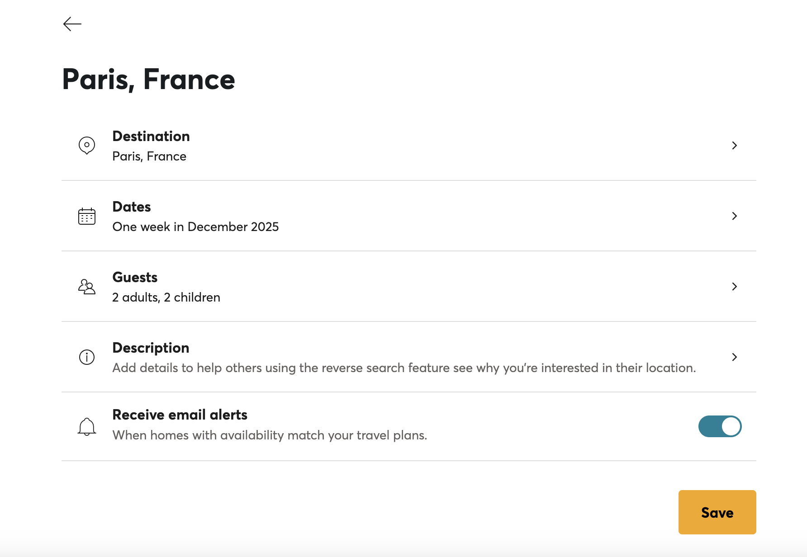Viewport: 807px width, 557px height.
Task: Click the destination map pin icon
Action: click(x=87, y=146)
